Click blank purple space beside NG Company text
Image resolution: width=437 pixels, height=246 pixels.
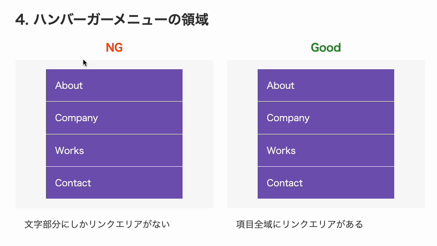coord(141,118)
